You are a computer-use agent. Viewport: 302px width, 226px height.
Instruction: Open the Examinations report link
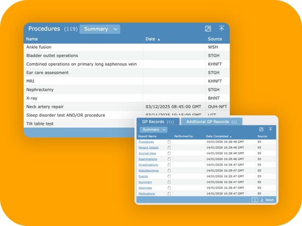click(x=148, y=159)
